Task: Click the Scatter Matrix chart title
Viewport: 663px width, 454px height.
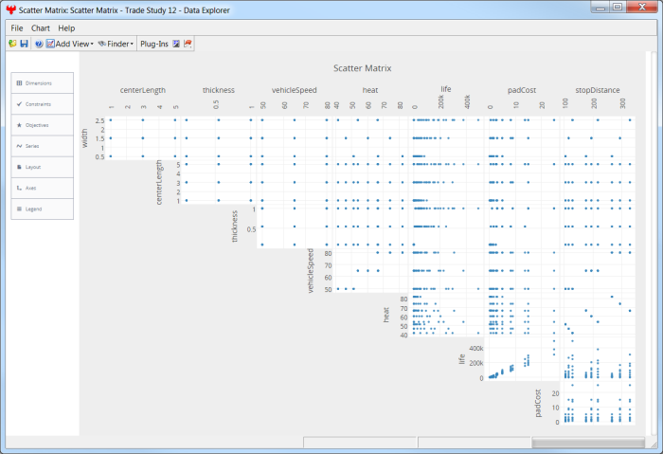Action: click(363, 68)
